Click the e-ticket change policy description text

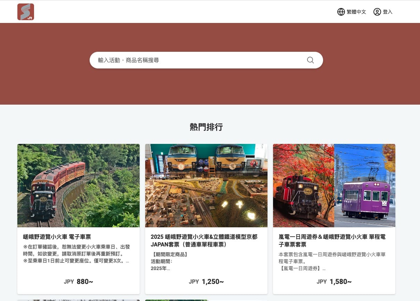coord(76,254)
